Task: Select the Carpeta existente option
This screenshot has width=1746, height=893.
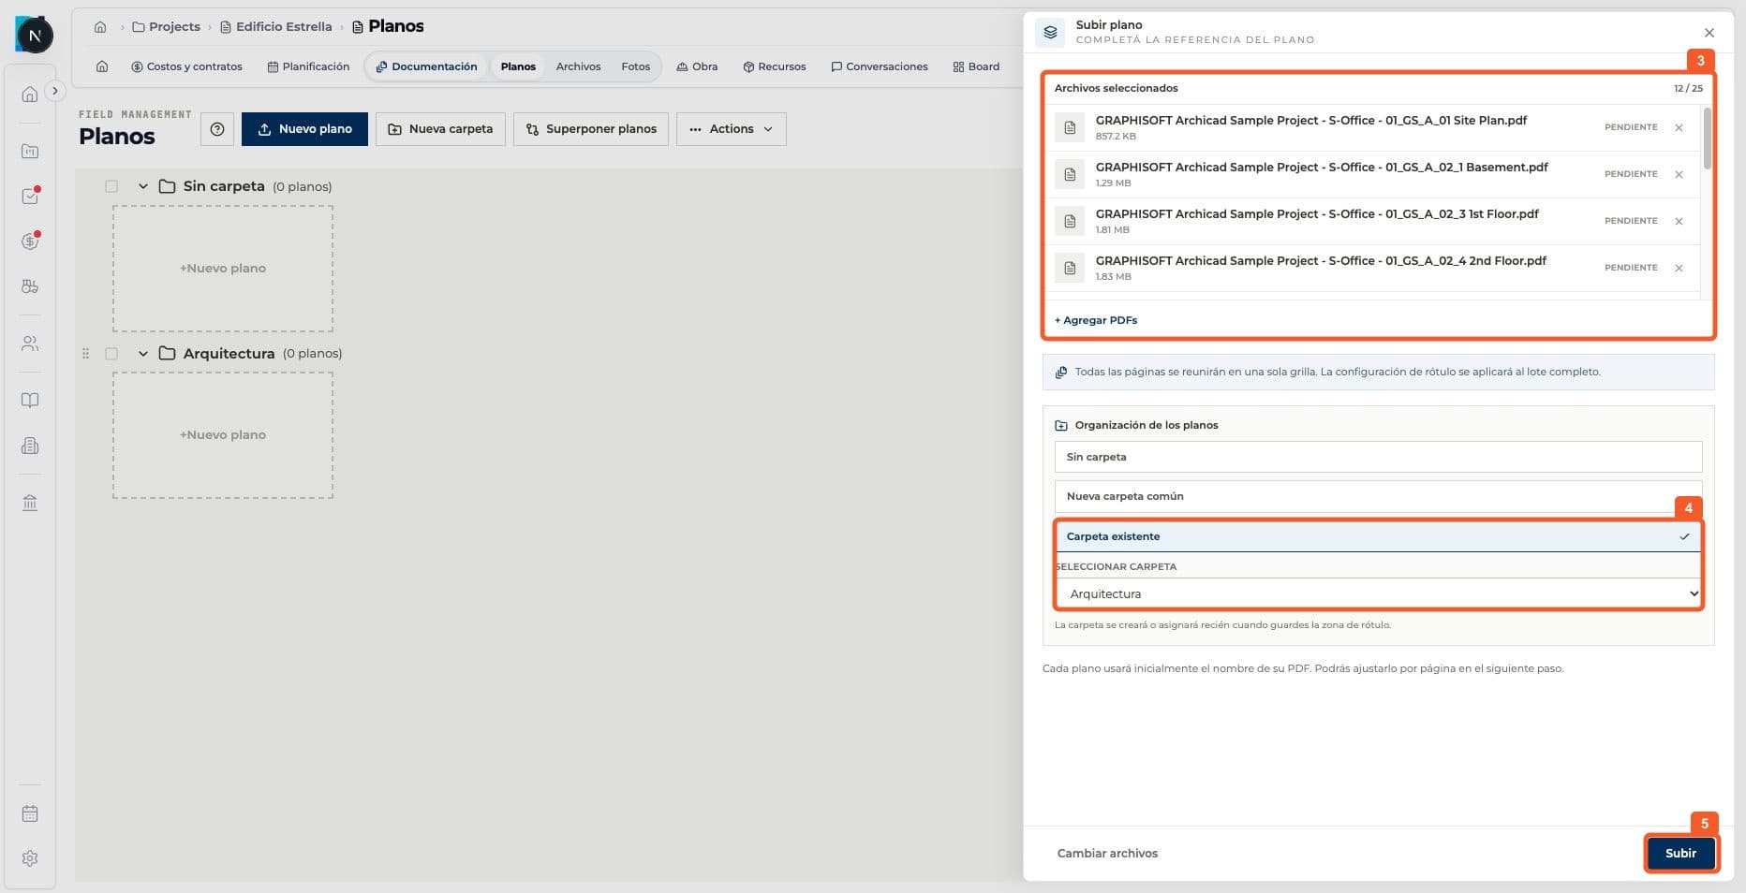Action: point(1378,536)
